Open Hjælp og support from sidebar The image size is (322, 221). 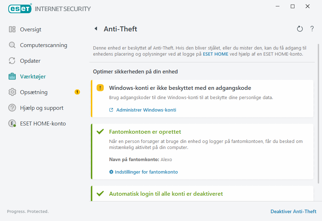pyautogui.click(x=42, y=108)
